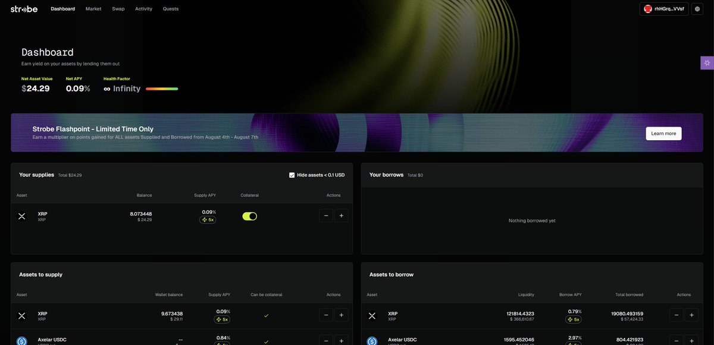Open wallet account rhHGrq...VVsf
The image size is (714, 345).
(x=664, y=9)
